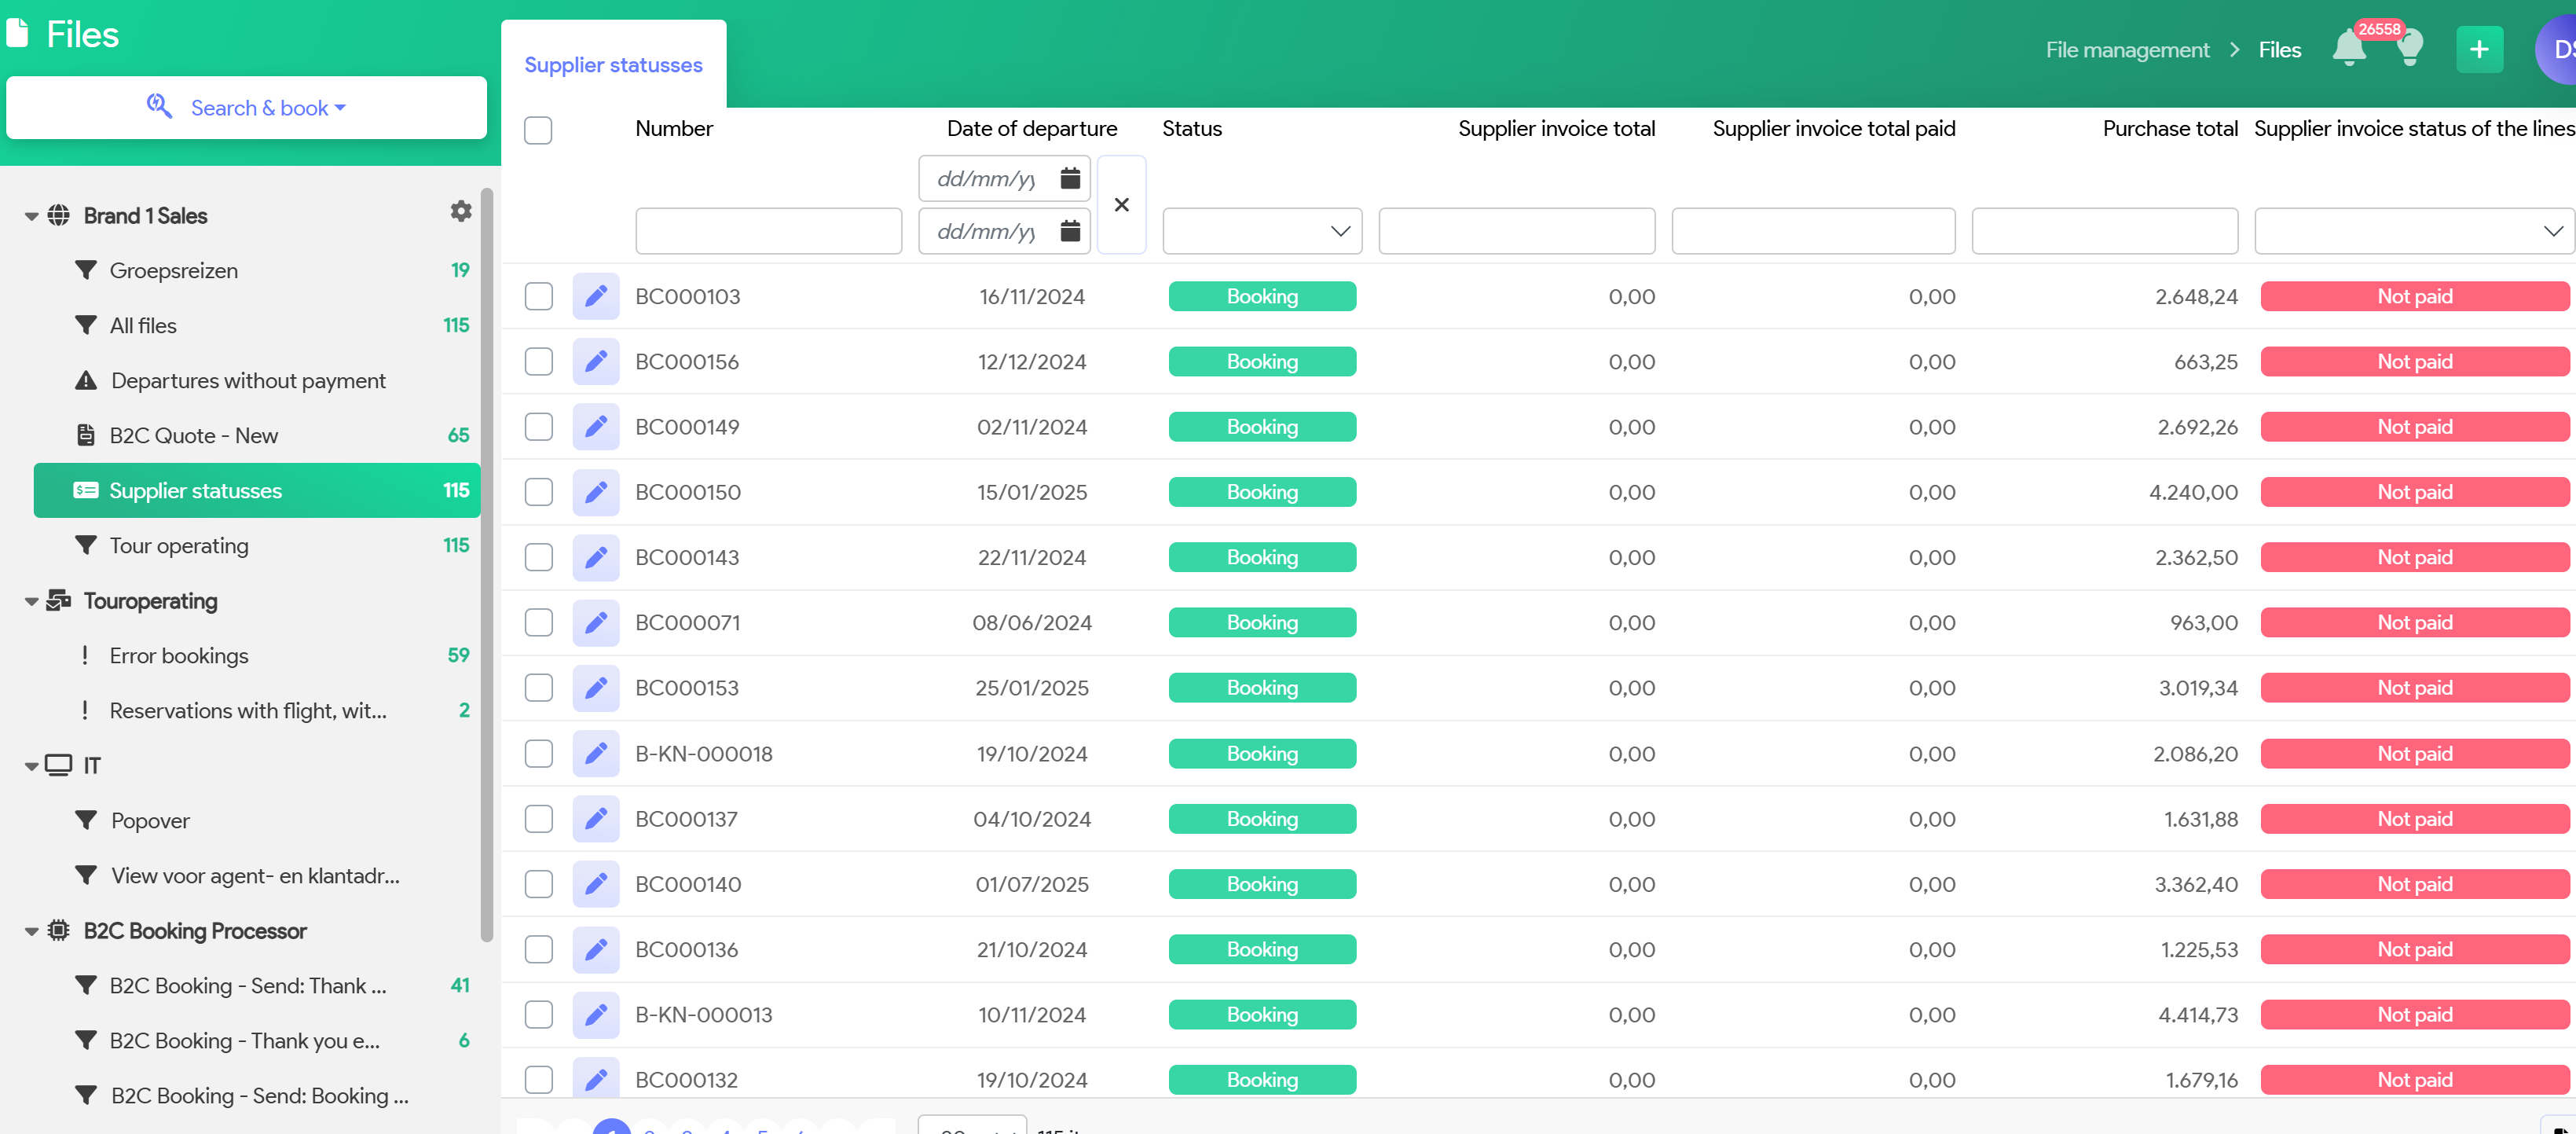Check the box for BC000156
The height and width of the screenshot is (1134, 2576).
(x=539, y=362)
